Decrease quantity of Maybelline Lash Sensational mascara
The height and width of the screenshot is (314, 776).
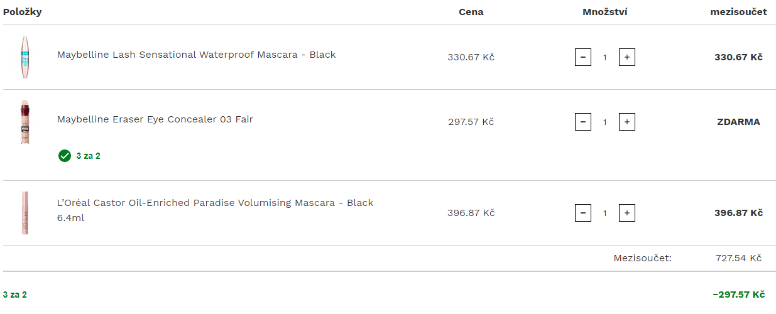click(583, 57)
